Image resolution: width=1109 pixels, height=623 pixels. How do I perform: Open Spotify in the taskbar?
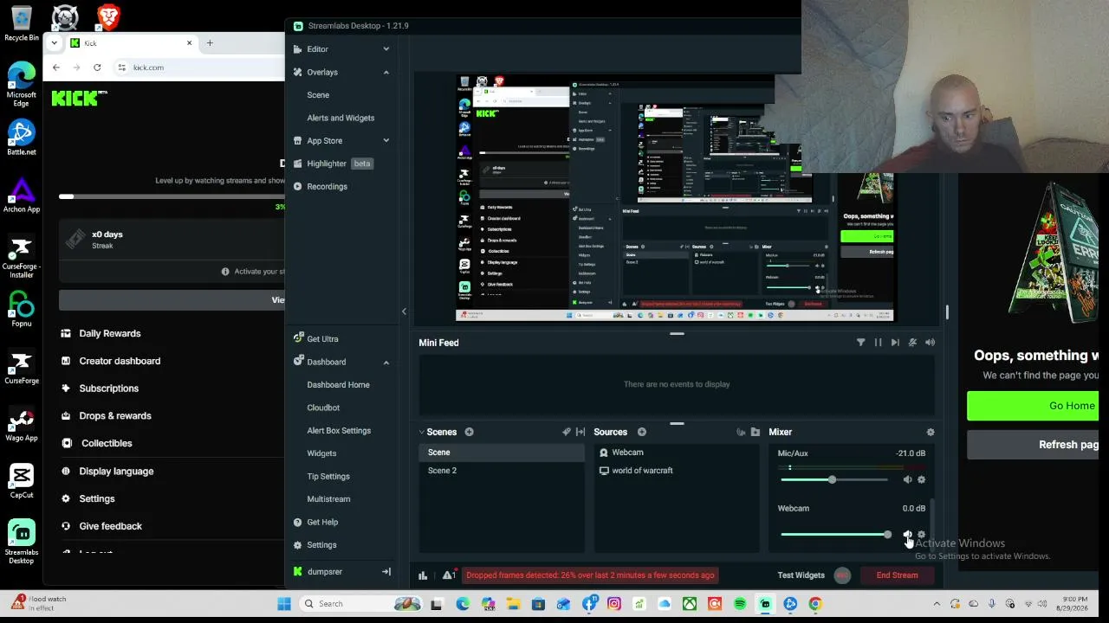pos(740,604)
